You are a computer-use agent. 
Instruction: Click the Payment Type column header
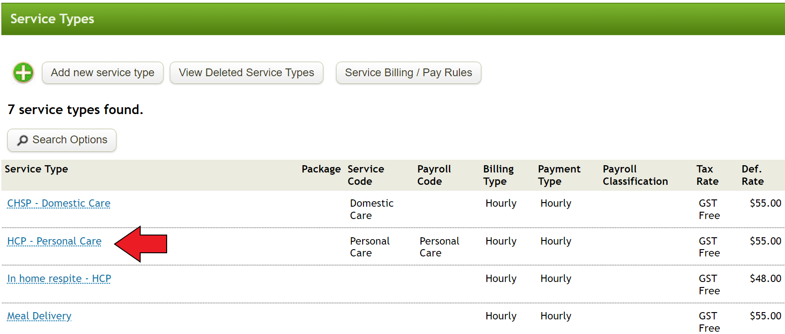click(559, 175)
